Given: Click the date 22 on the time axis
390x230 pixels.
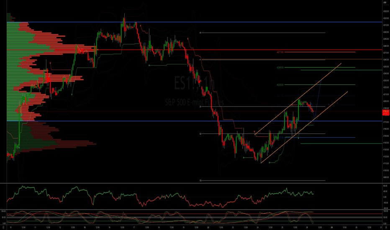Looking at the screenshot, I should (208, 227).
